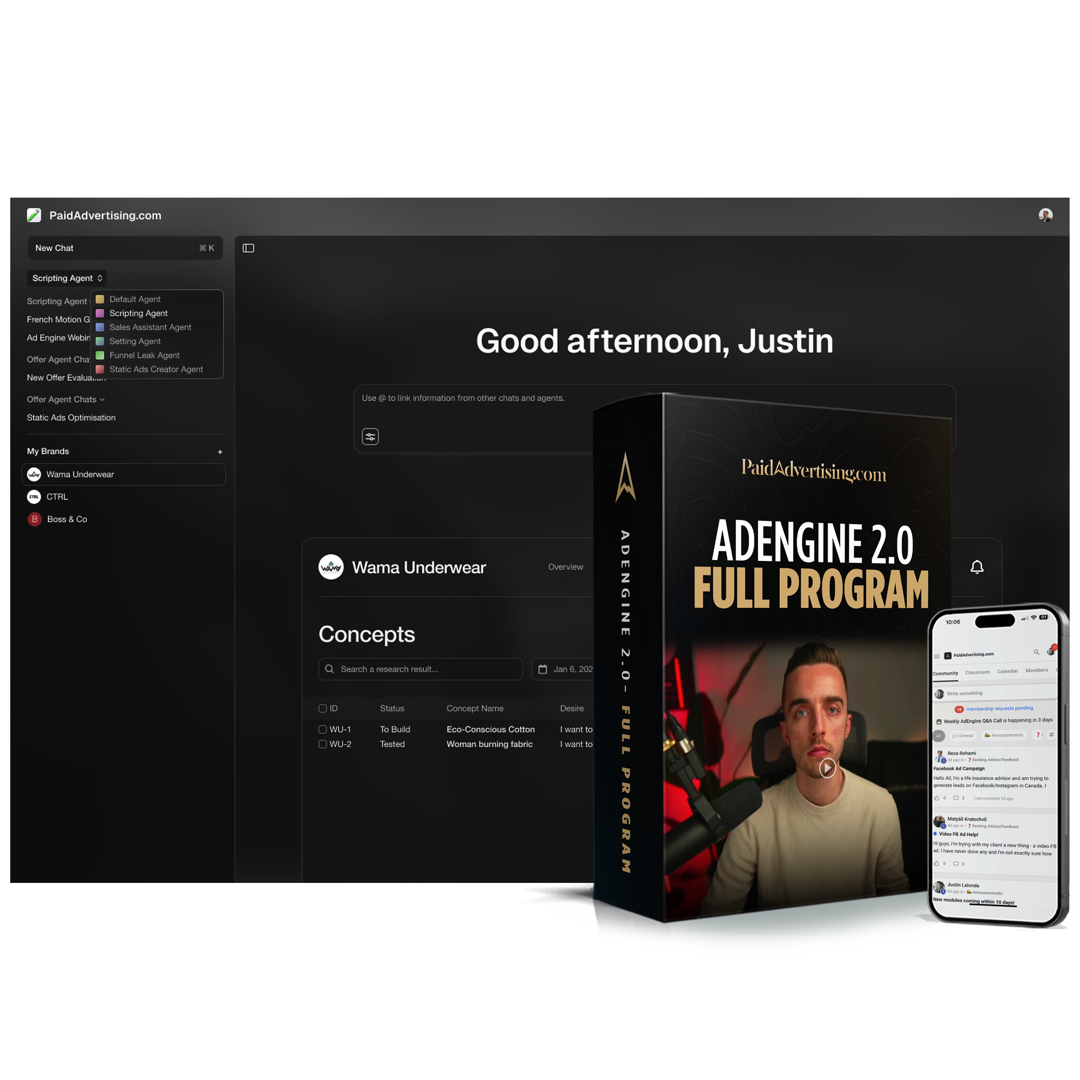Open the Static Ads Optimisation chat
Screen dimensions: 1080x1080
tap(71, 417)
